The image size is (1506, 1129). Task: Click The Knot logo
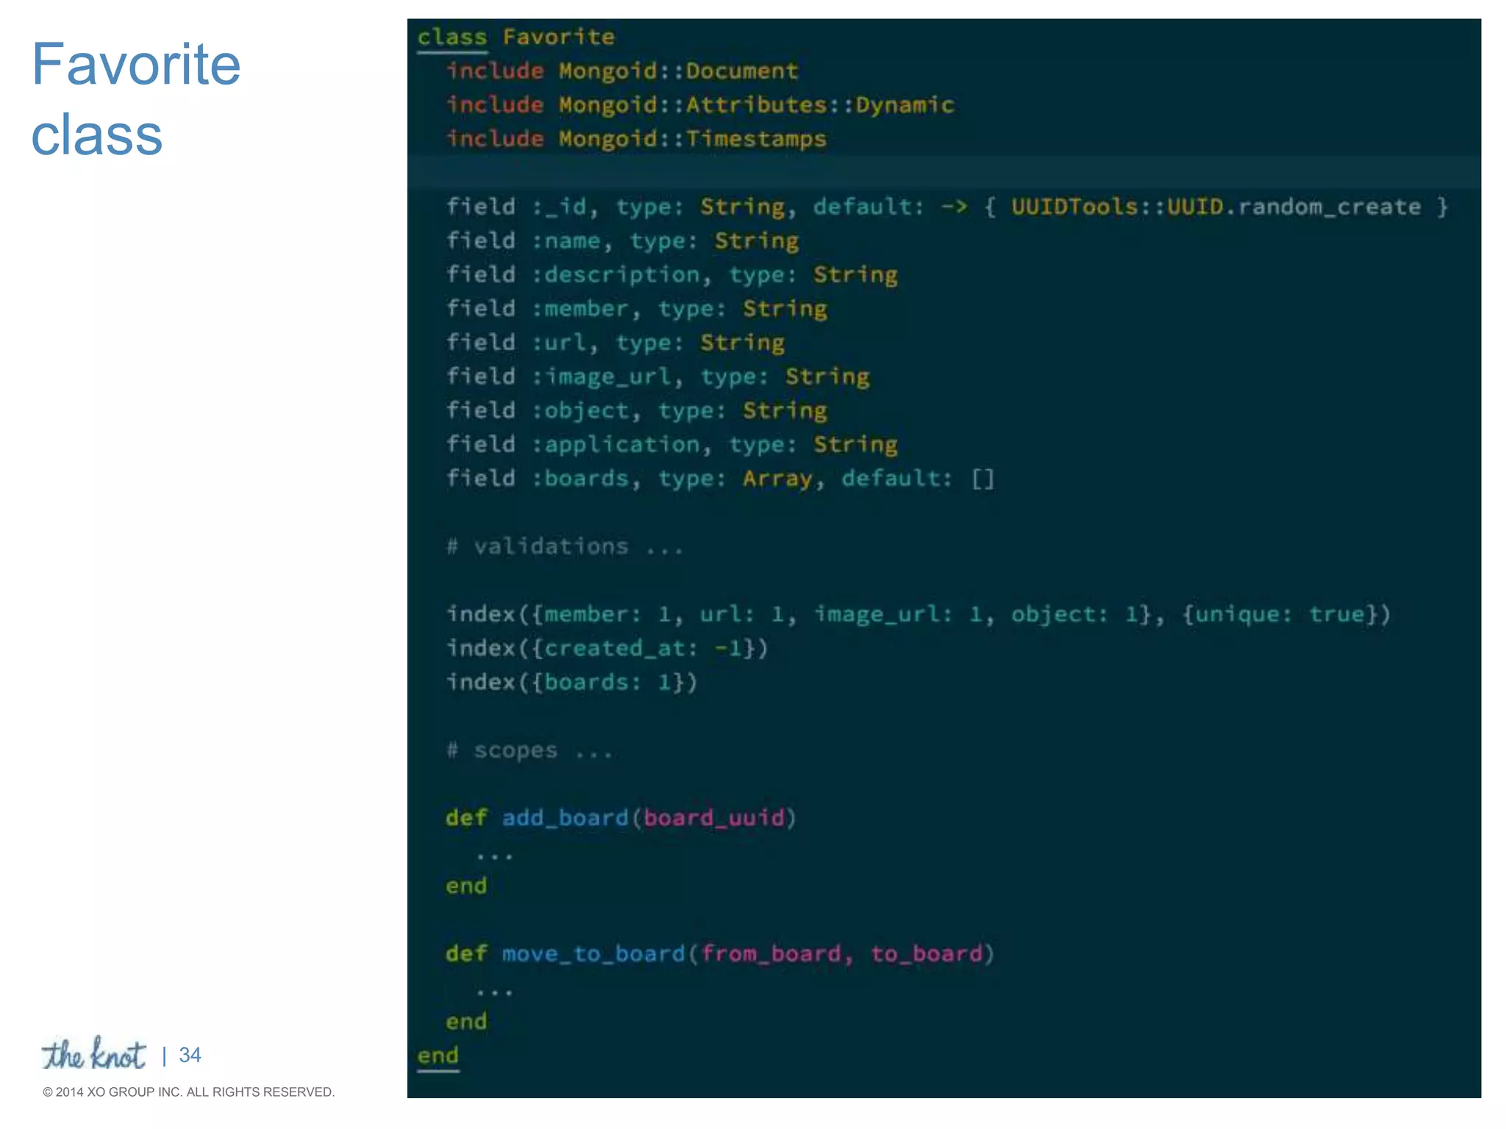[x=93, y=1054]
